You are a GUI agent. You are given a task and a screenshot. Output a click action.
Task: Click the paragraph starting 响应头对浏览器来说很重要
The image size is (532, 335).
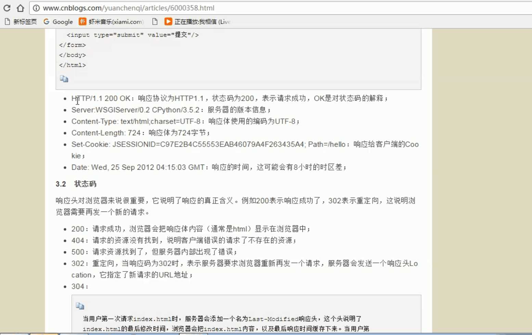[235, 206]
